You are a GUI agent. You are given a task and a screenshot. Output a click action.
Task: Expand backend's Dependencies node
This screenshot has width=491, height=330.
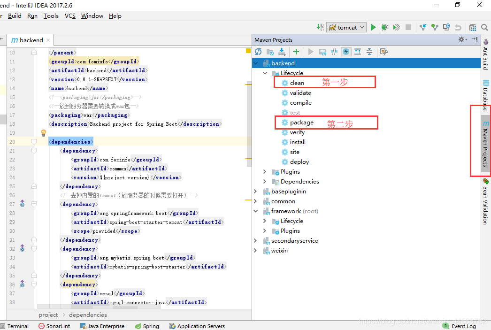(x=265, y=182)
